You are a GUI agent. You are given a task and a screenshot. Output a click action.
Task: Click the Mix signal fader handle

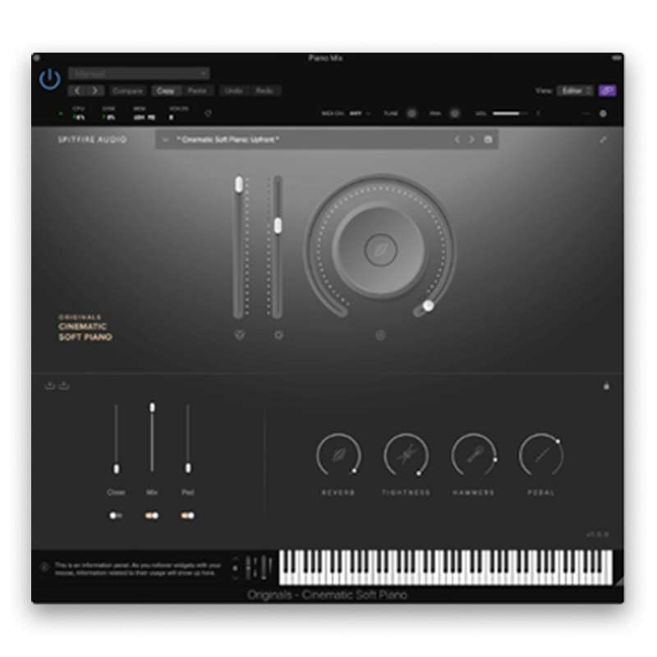point(152,407)
